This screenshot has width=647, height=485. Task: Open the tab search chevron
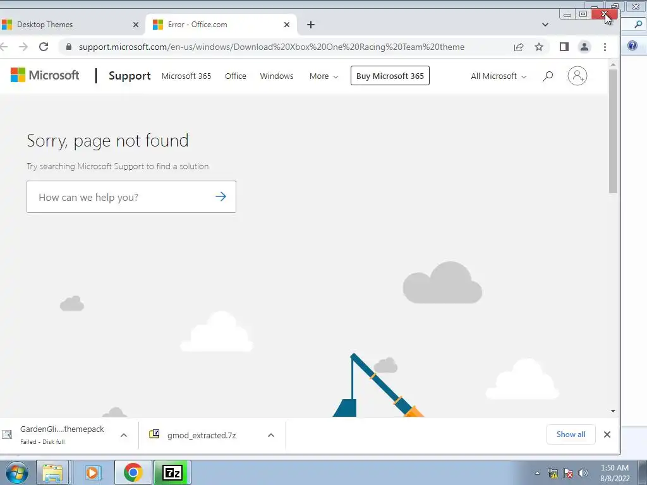pos(545,25)
